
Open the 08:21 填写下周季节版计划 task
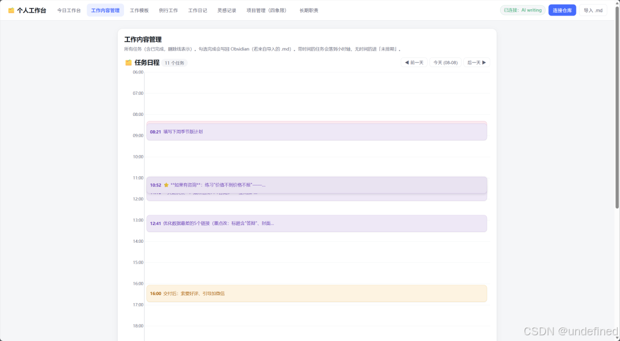(317, 131)
